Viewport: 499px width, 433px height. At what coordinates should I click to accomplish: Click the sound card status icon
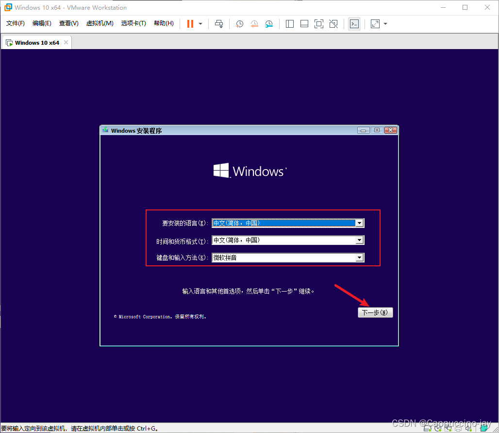click(x=468, y=429)
